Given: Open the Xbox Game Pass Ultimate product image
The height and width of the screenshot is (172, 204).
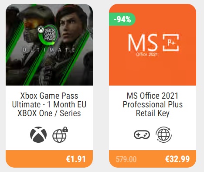Looking at the screenshot, I should pos(49,45).
